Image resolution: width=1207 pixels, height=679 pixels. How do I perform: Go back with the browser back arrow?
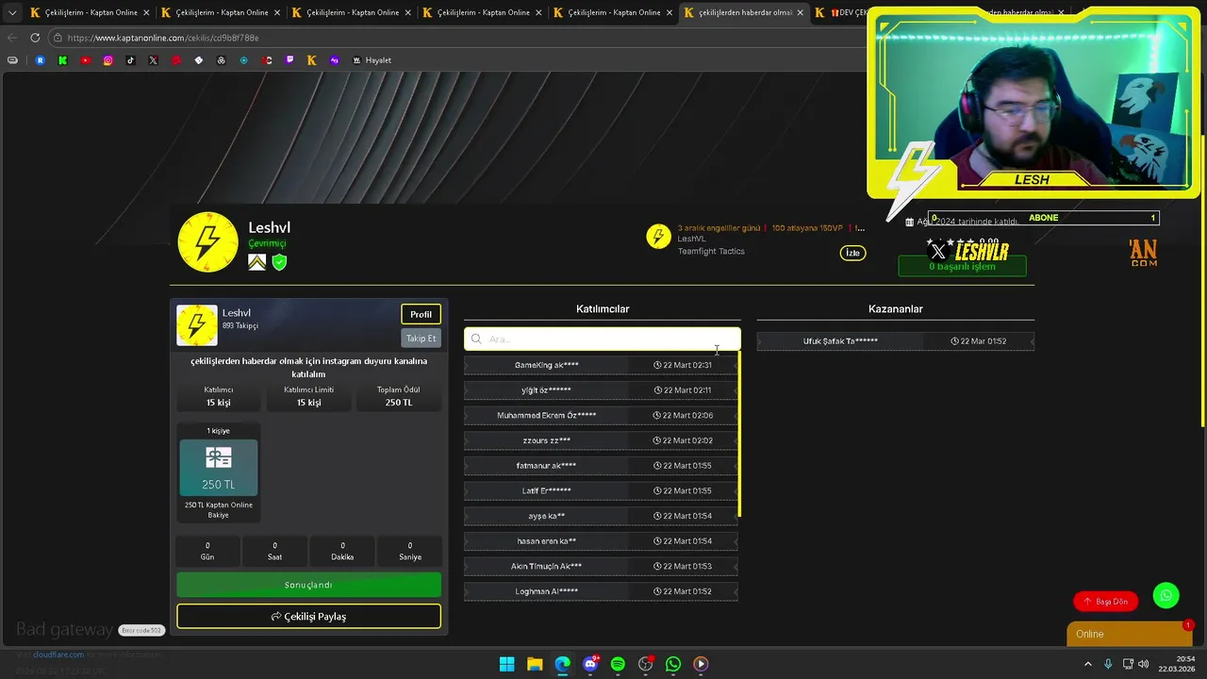pyautogui.click(x=12, y=38)
